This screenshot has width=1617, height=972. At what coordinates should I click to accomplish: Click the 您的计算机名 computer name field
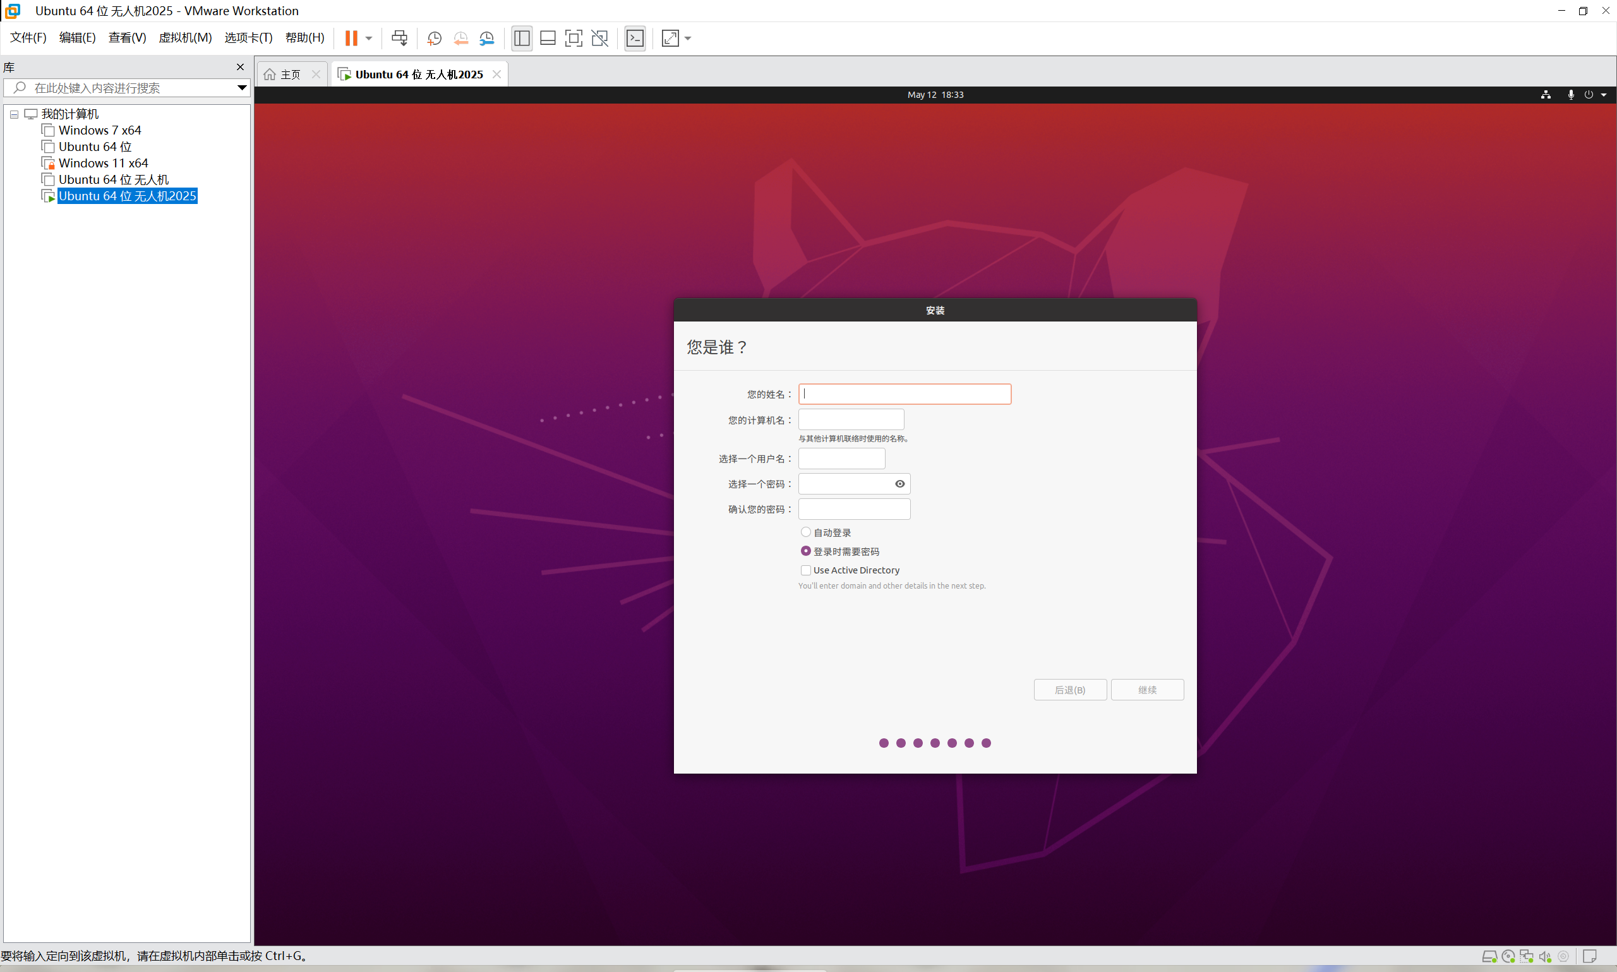click(851, 419)
